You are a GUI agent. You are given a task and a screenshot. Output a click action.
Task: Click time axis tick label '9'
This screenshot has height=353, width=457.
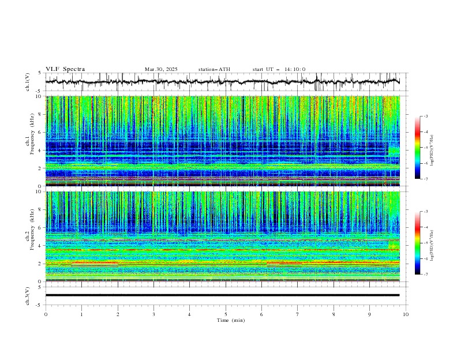point(369,314)
